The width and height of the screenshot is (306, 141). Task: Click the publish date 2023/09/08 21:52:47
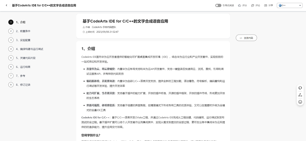[x=107, y=32]
